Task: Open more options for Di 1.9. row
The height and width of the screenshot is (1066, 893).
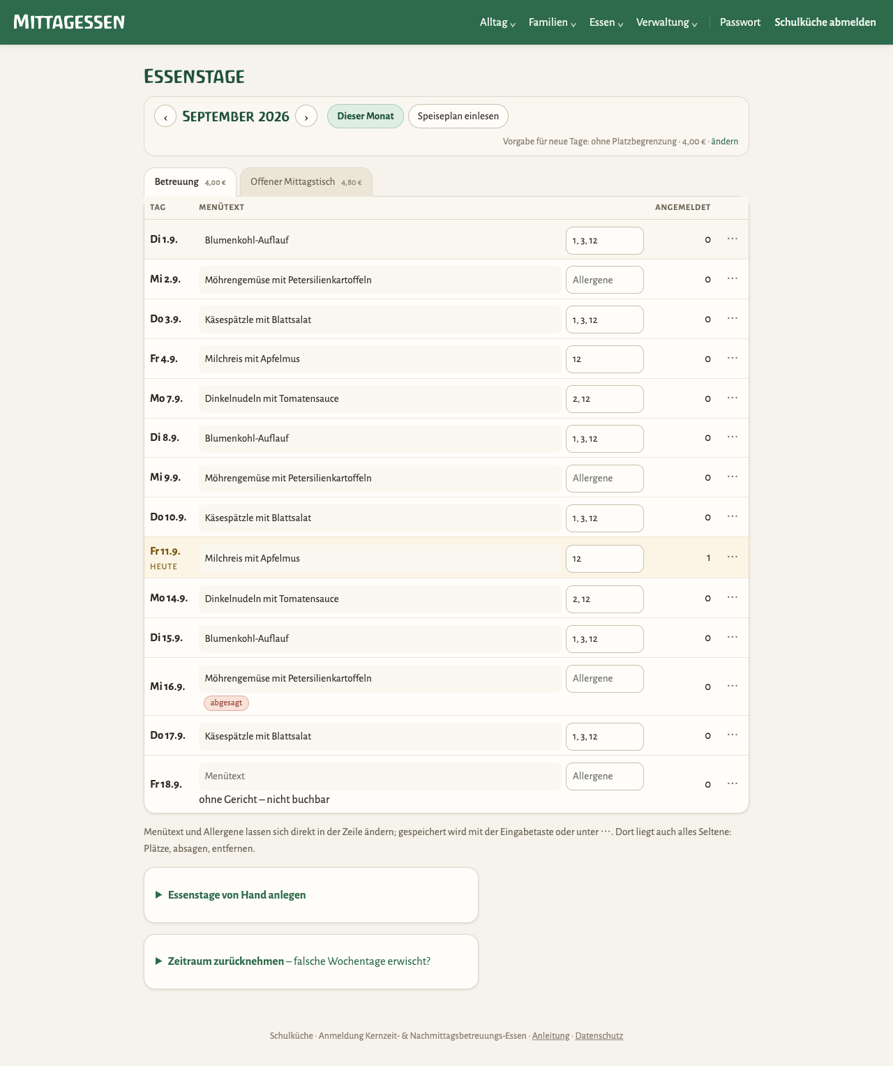Action: (x=733, y=239)
